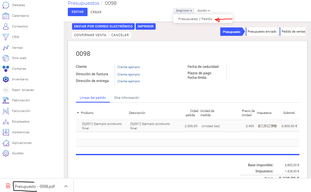Select the Presupuesto status stage
The height and width of the screenshot is (192, 311).
tap(232, 32)
